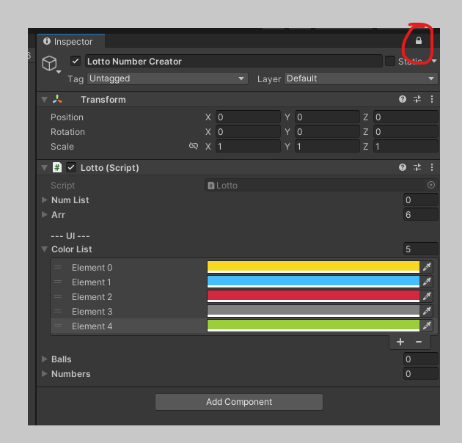Image resolution: width=462 pixels, height=443 pixels.
Task: Open Lotto script help reference icon
Action: point(402,167)
